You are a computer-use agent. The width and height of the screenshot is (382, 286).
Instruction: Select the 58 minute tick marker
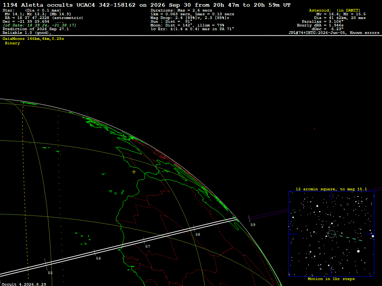tap(194, 229)
